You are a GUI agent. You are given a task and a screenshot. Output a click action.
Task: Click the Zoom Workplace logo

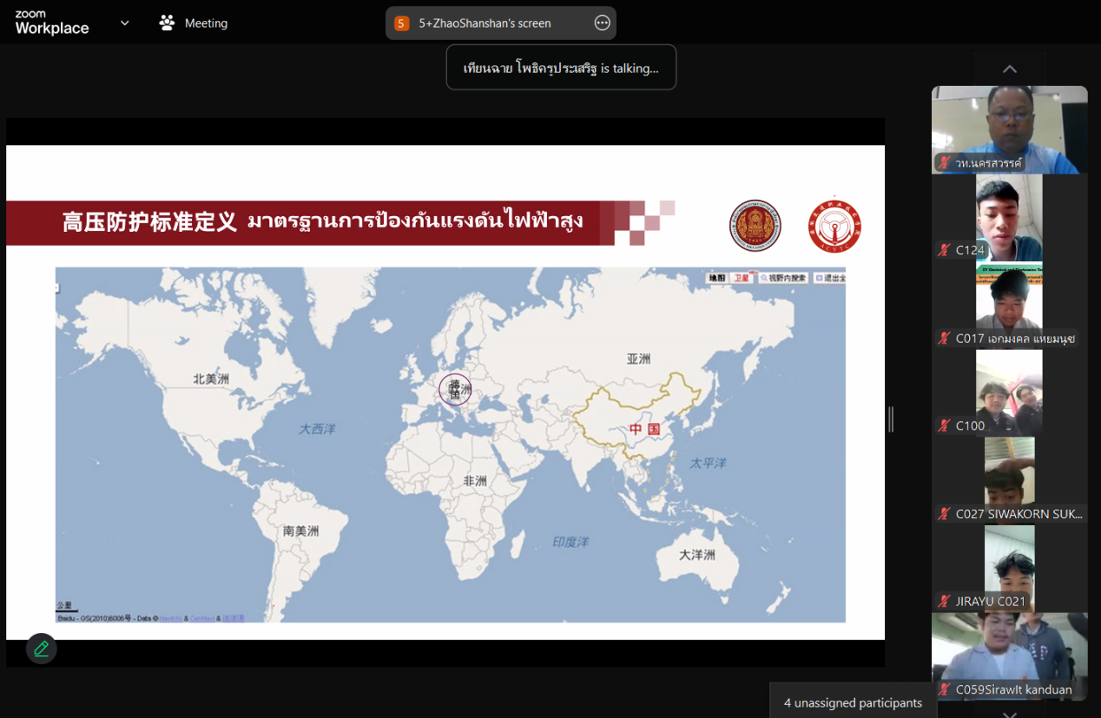pyautogui.click(x=52, y=23)
